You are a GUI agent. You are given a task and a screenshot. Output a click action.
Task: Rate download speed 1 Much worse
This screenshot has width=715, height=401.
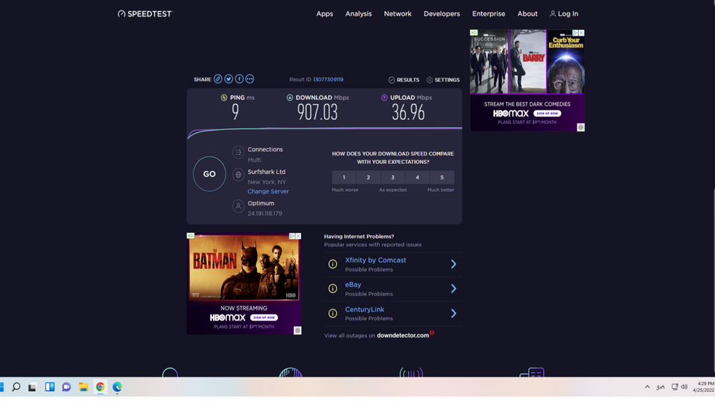point(344,177)
